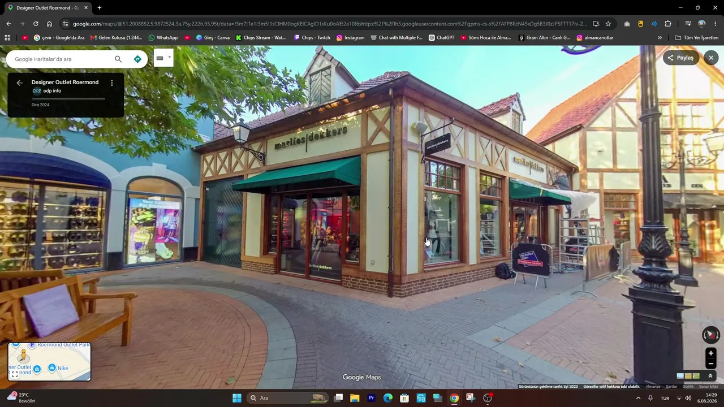
Task: Expand the hidden bookmarks chevron
Action: point(660,38)
